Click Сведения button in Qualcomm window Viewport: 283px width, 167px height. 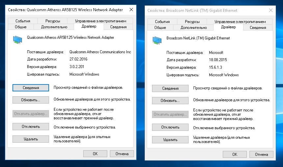coord(31,88)
